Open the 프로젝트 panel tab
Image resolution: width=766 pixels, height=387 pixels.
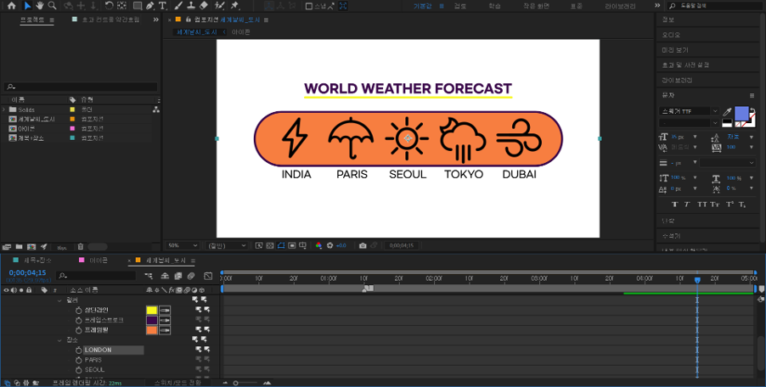(32, 20)
